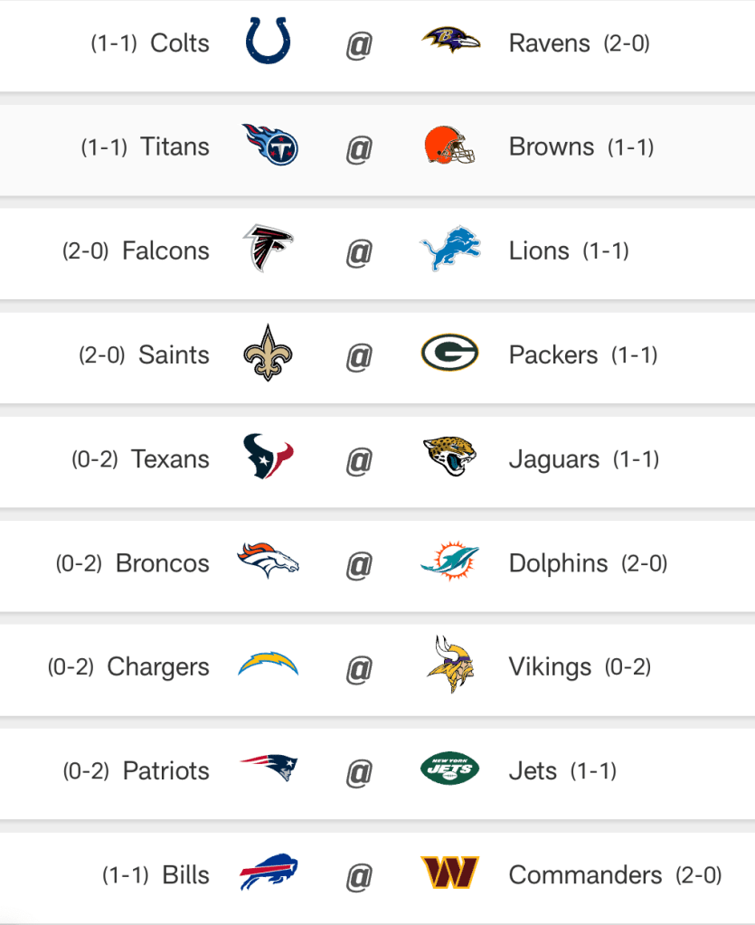Pick the Bills team name
755x925 pixels.
coord(185,875)
